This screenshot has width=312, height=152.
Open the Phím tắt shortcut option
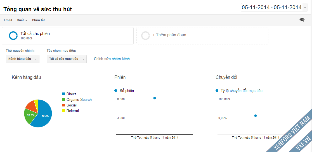pyautogui.click(x=38, y=20)
